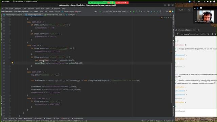Open Search Everywhere magnifier in the IntelliJ toolbar
Viewport: 217px width, 122px height.
pyautogui.click(x=167, y=12)
